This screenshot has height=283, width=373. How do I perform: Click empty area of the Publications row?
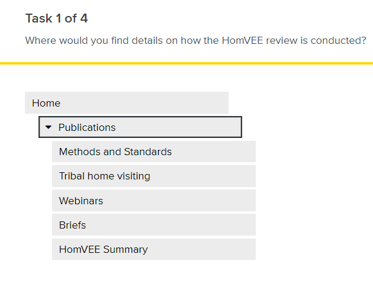(x=184, y=127)
